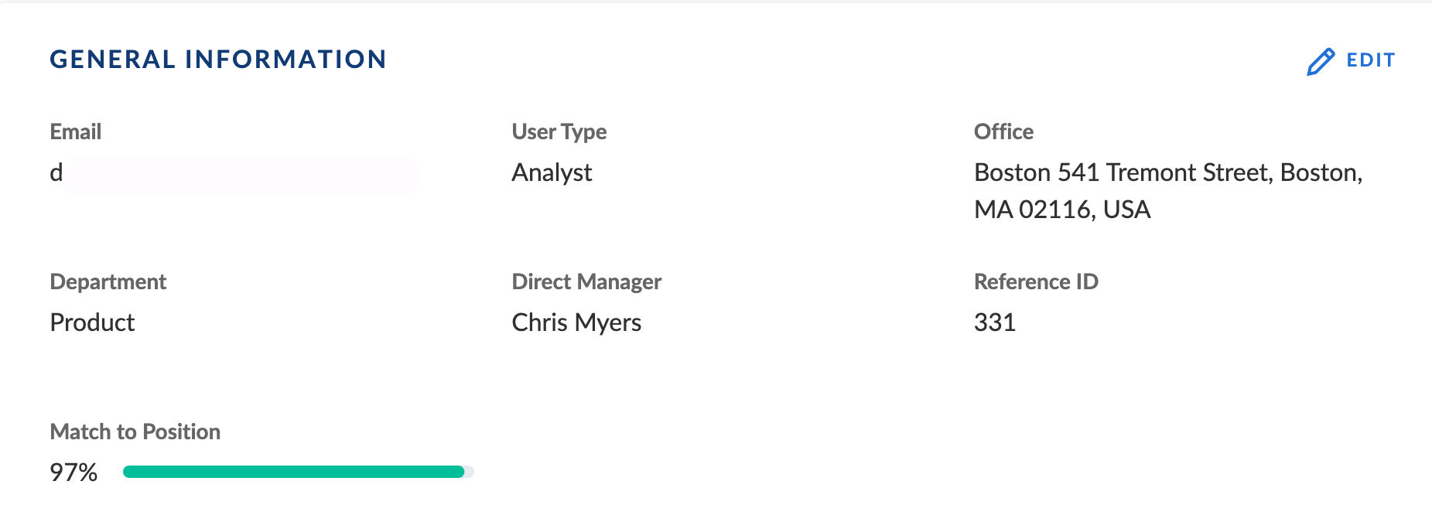This screenshot has height=522, width=1432.
Task: Click the Reference ID label
Action: pos(1036,282)
